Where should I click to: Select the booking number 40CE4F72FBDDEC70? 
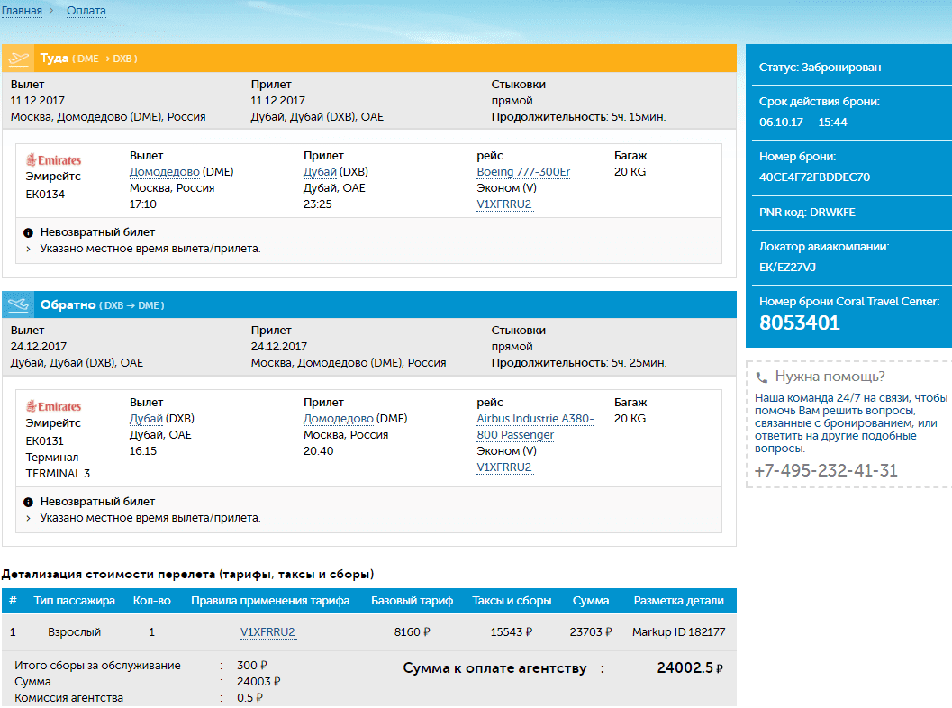(814, 177)
